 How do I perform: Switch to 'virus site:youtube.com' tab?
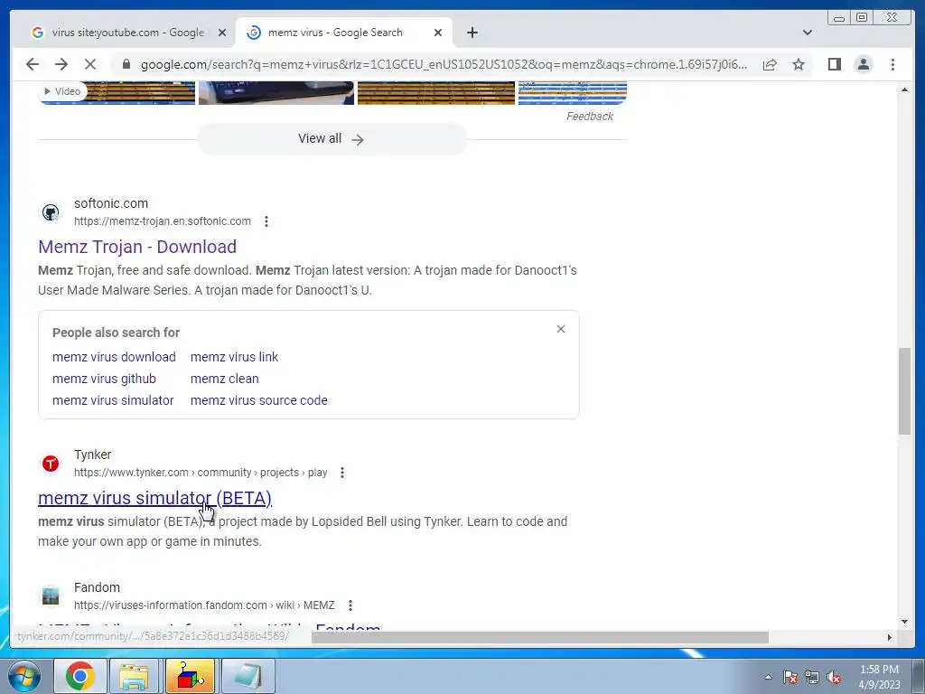pyautogui.click(x=127, y=33)
